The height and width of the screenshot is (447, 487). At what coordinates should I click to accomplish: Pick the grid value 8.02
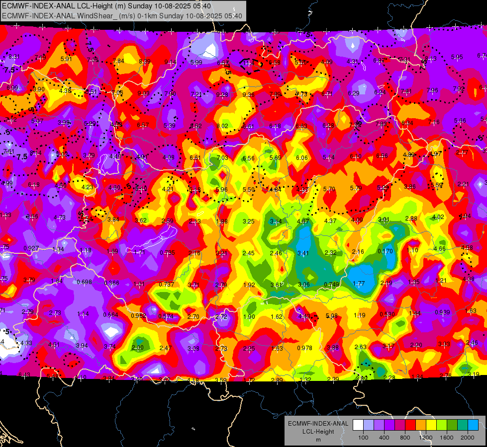pos(222,126)
